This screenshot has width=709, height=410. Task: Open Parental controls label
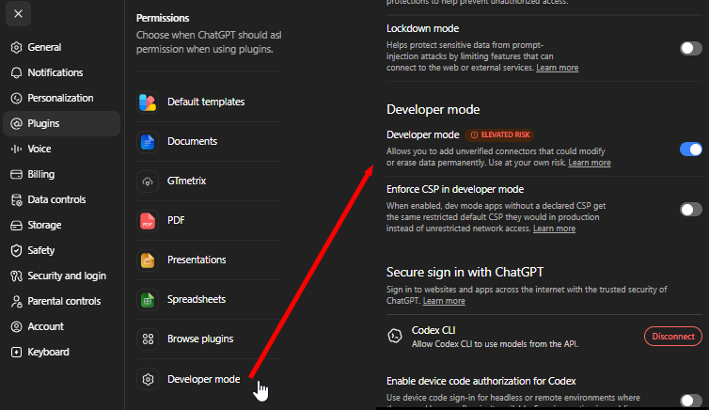(x=64, y=301)
